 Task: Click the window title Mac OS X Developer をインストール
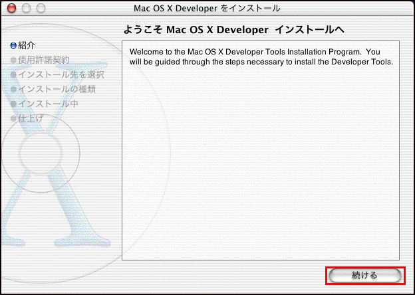click(x=207, y=9)
